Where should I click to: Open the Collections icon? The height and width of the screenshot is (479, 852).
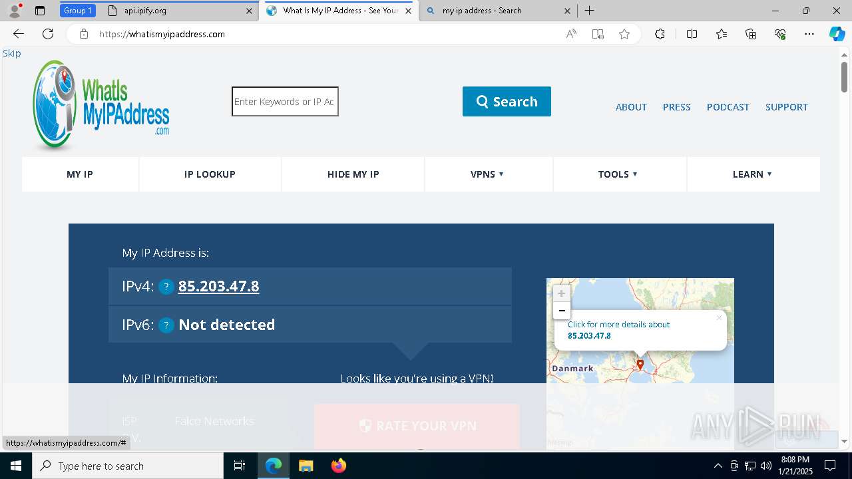click(x=751, y=34)
